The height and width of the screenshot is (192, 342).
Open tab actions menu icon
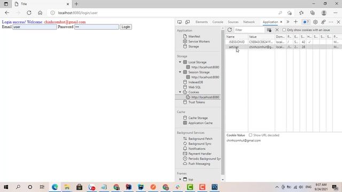[6, 4]
